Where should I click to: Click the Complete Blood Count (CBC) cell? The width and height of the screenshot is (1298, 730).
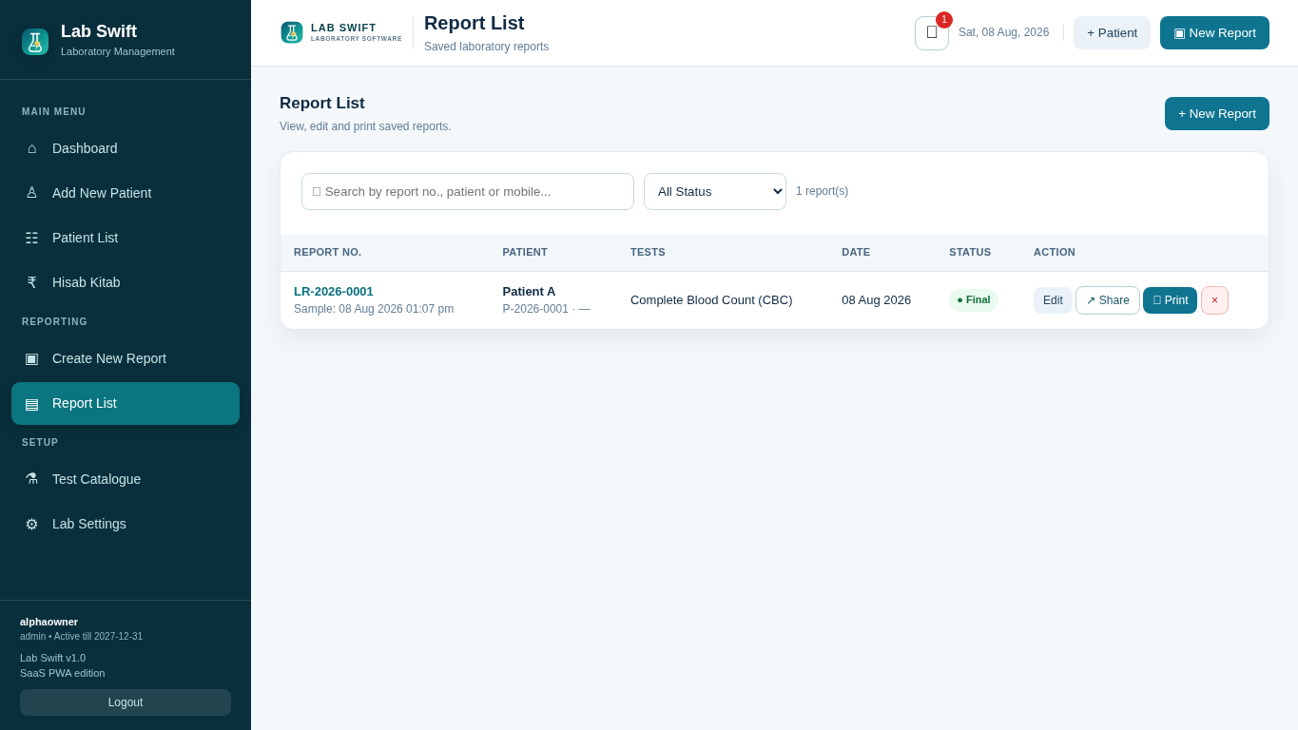coord(711,300)
